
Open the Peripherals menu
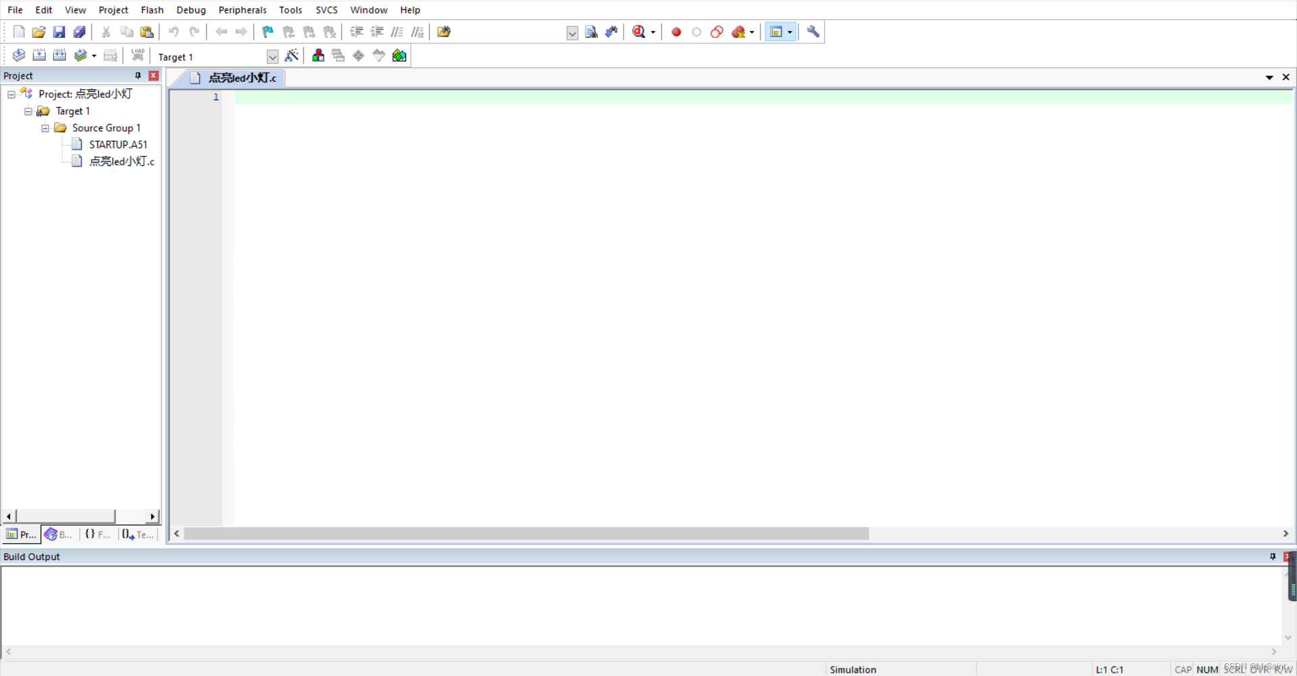click(x=243, y=10)
